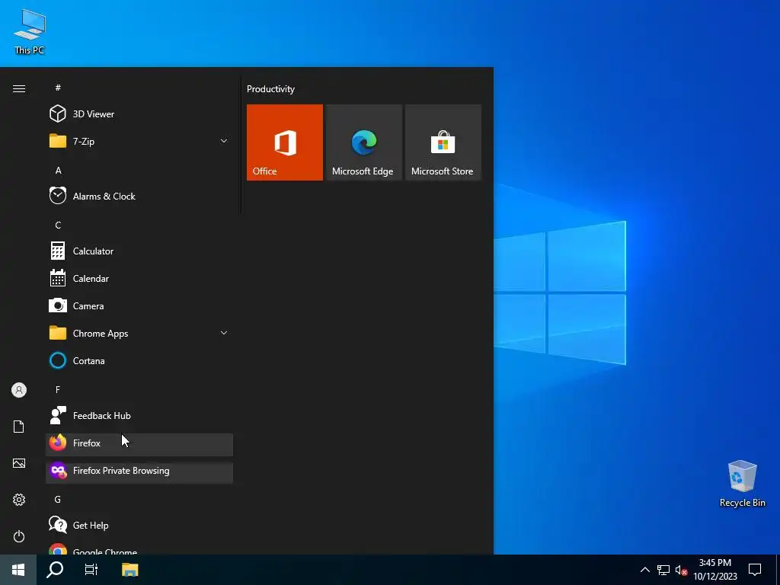780x585 pixels.
Task: Open the 7-Zip folder icon
Action: point(58,141)
